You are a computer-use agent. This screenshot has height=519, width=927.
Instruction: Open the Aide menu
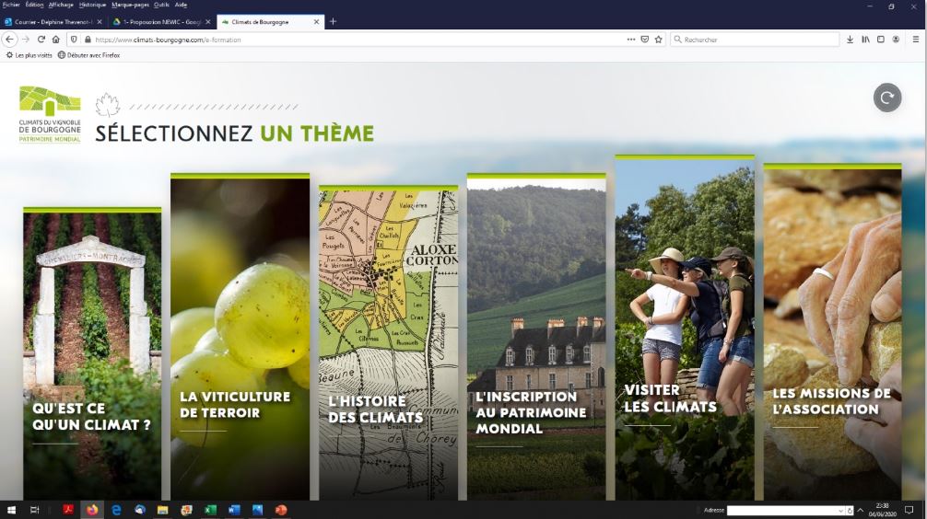[181, 5]
